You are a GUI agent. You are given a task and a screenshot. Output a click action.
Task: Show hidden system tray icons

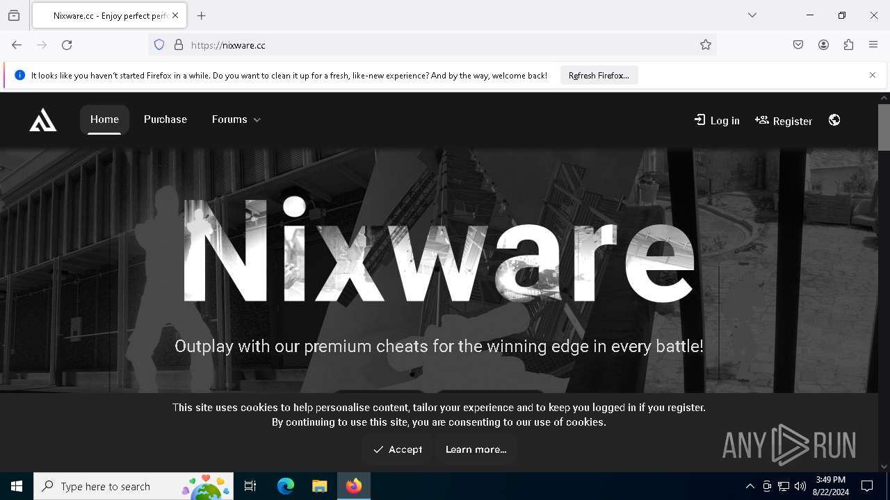pos(750,486)
